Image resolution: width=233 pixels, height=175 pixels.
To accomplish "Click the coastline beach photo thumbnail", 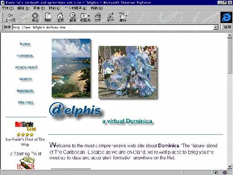I will [x=71, y=68].
